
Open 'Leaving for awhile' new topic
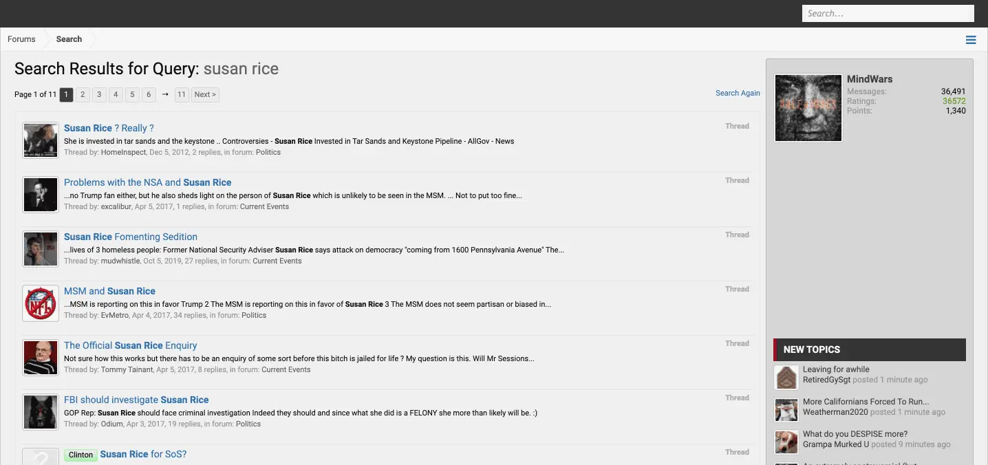tap(836, 369)
